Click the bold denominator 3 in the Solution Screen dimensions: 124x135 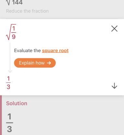tap(9, 129)
